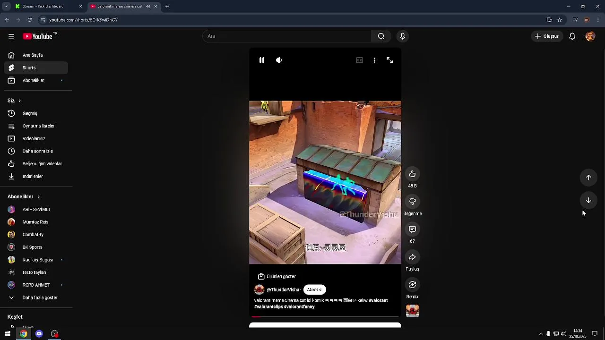Open Chrome three-dot menu

598,20
